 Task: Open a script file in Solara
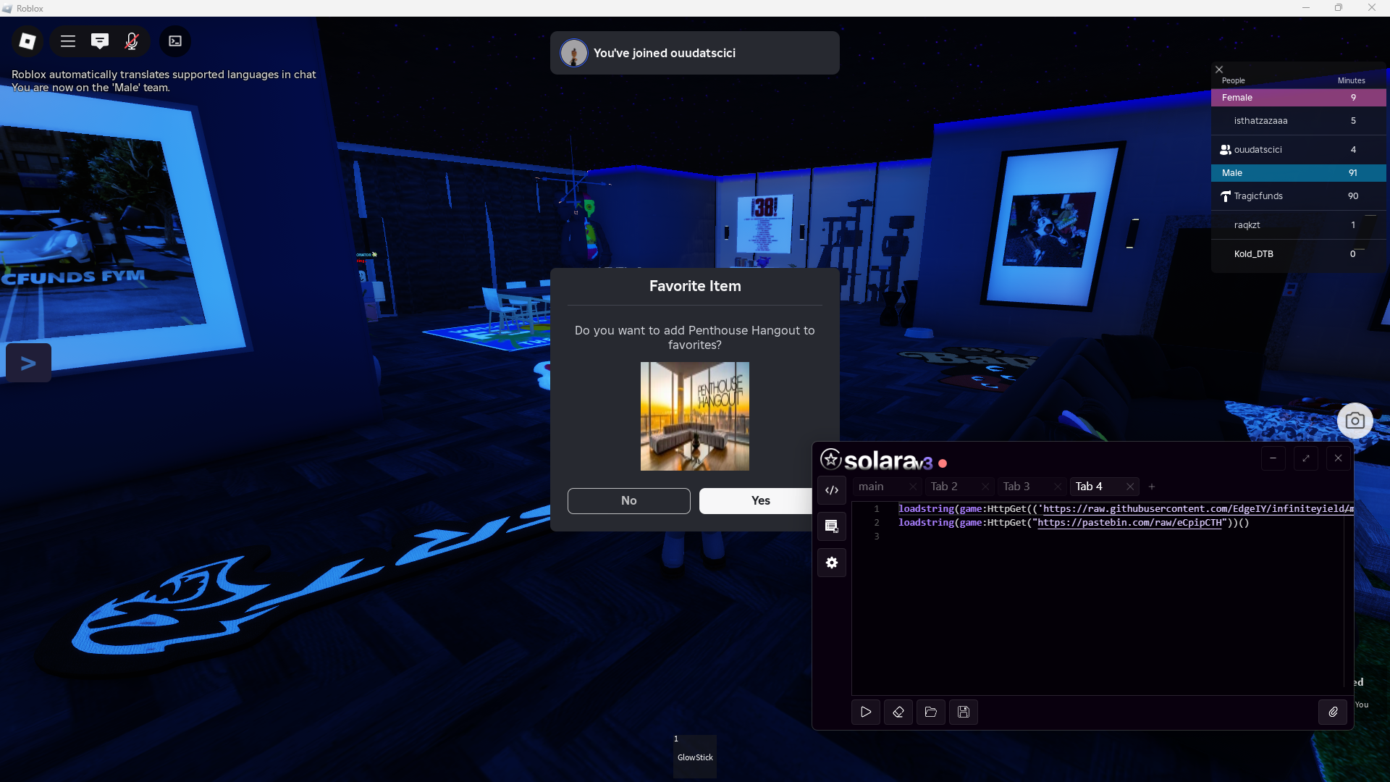coord(931,712)
